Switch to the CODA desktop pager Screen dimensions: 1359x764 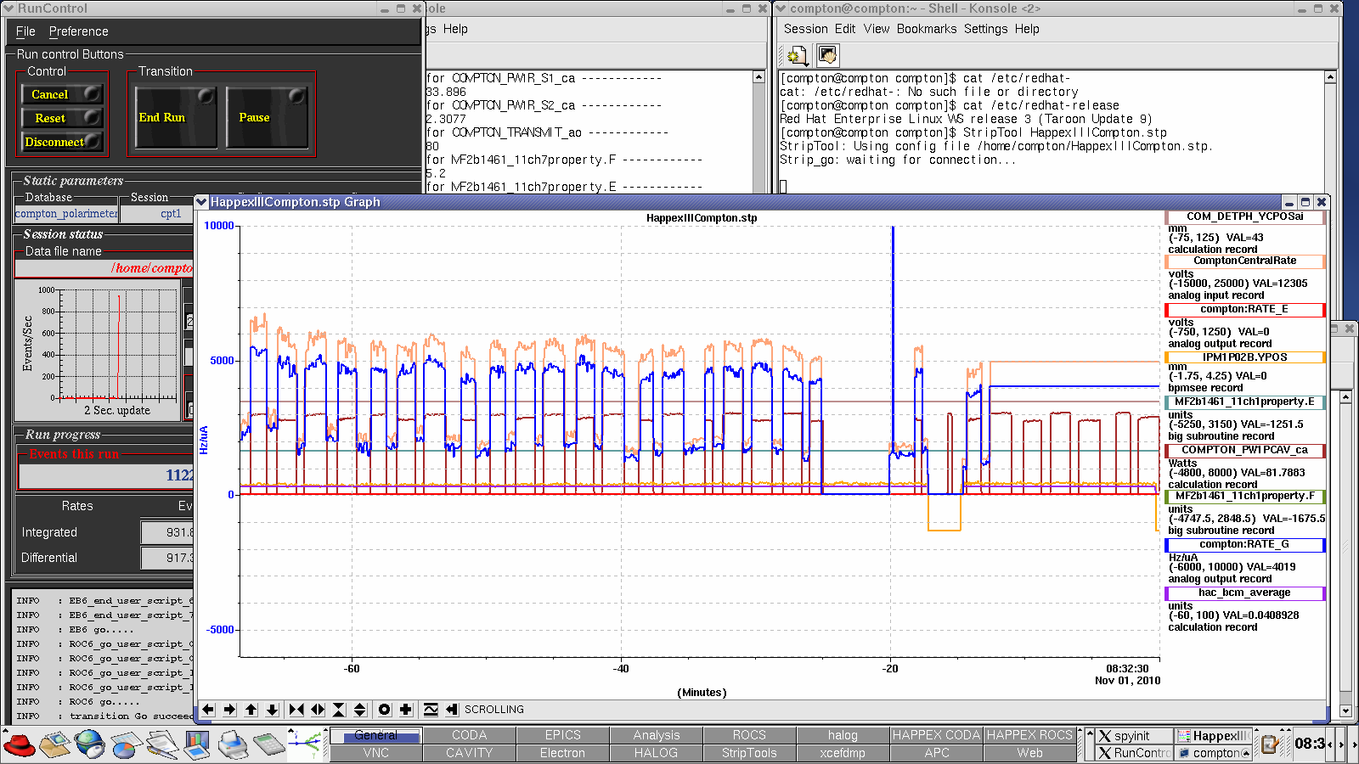pyautogui.click(x=470, y=735)
